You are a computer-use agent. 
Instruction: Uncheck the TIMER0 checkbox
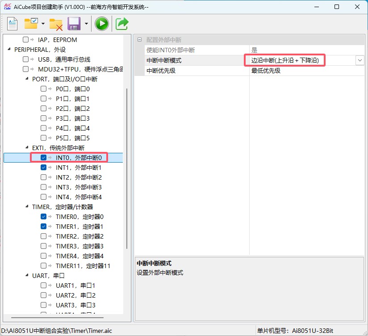tap(43, 216)
